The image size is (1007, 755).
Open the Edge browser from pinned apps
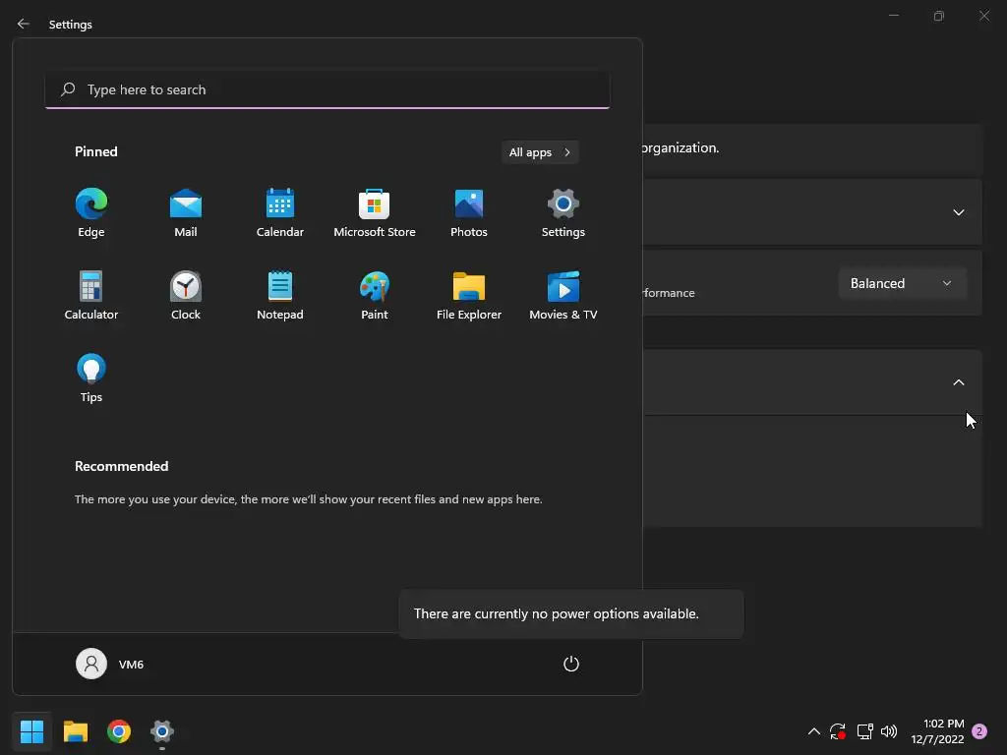point(91,213)
